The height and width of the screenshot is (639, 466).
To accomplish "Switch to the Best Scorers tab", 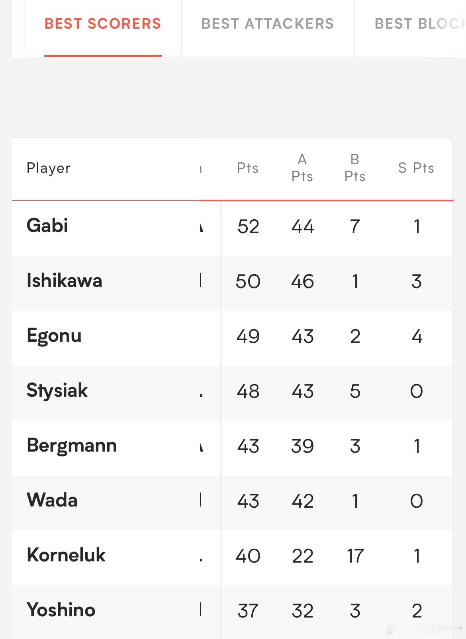I will coord(103,24).
